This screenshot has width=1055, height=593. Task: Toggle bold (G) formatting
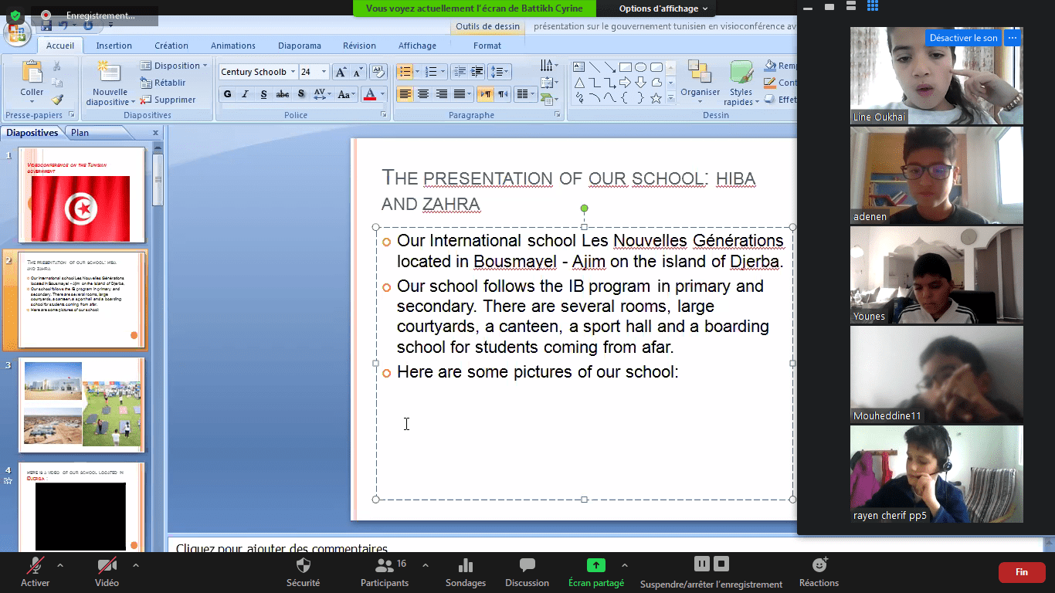point(227,94)
